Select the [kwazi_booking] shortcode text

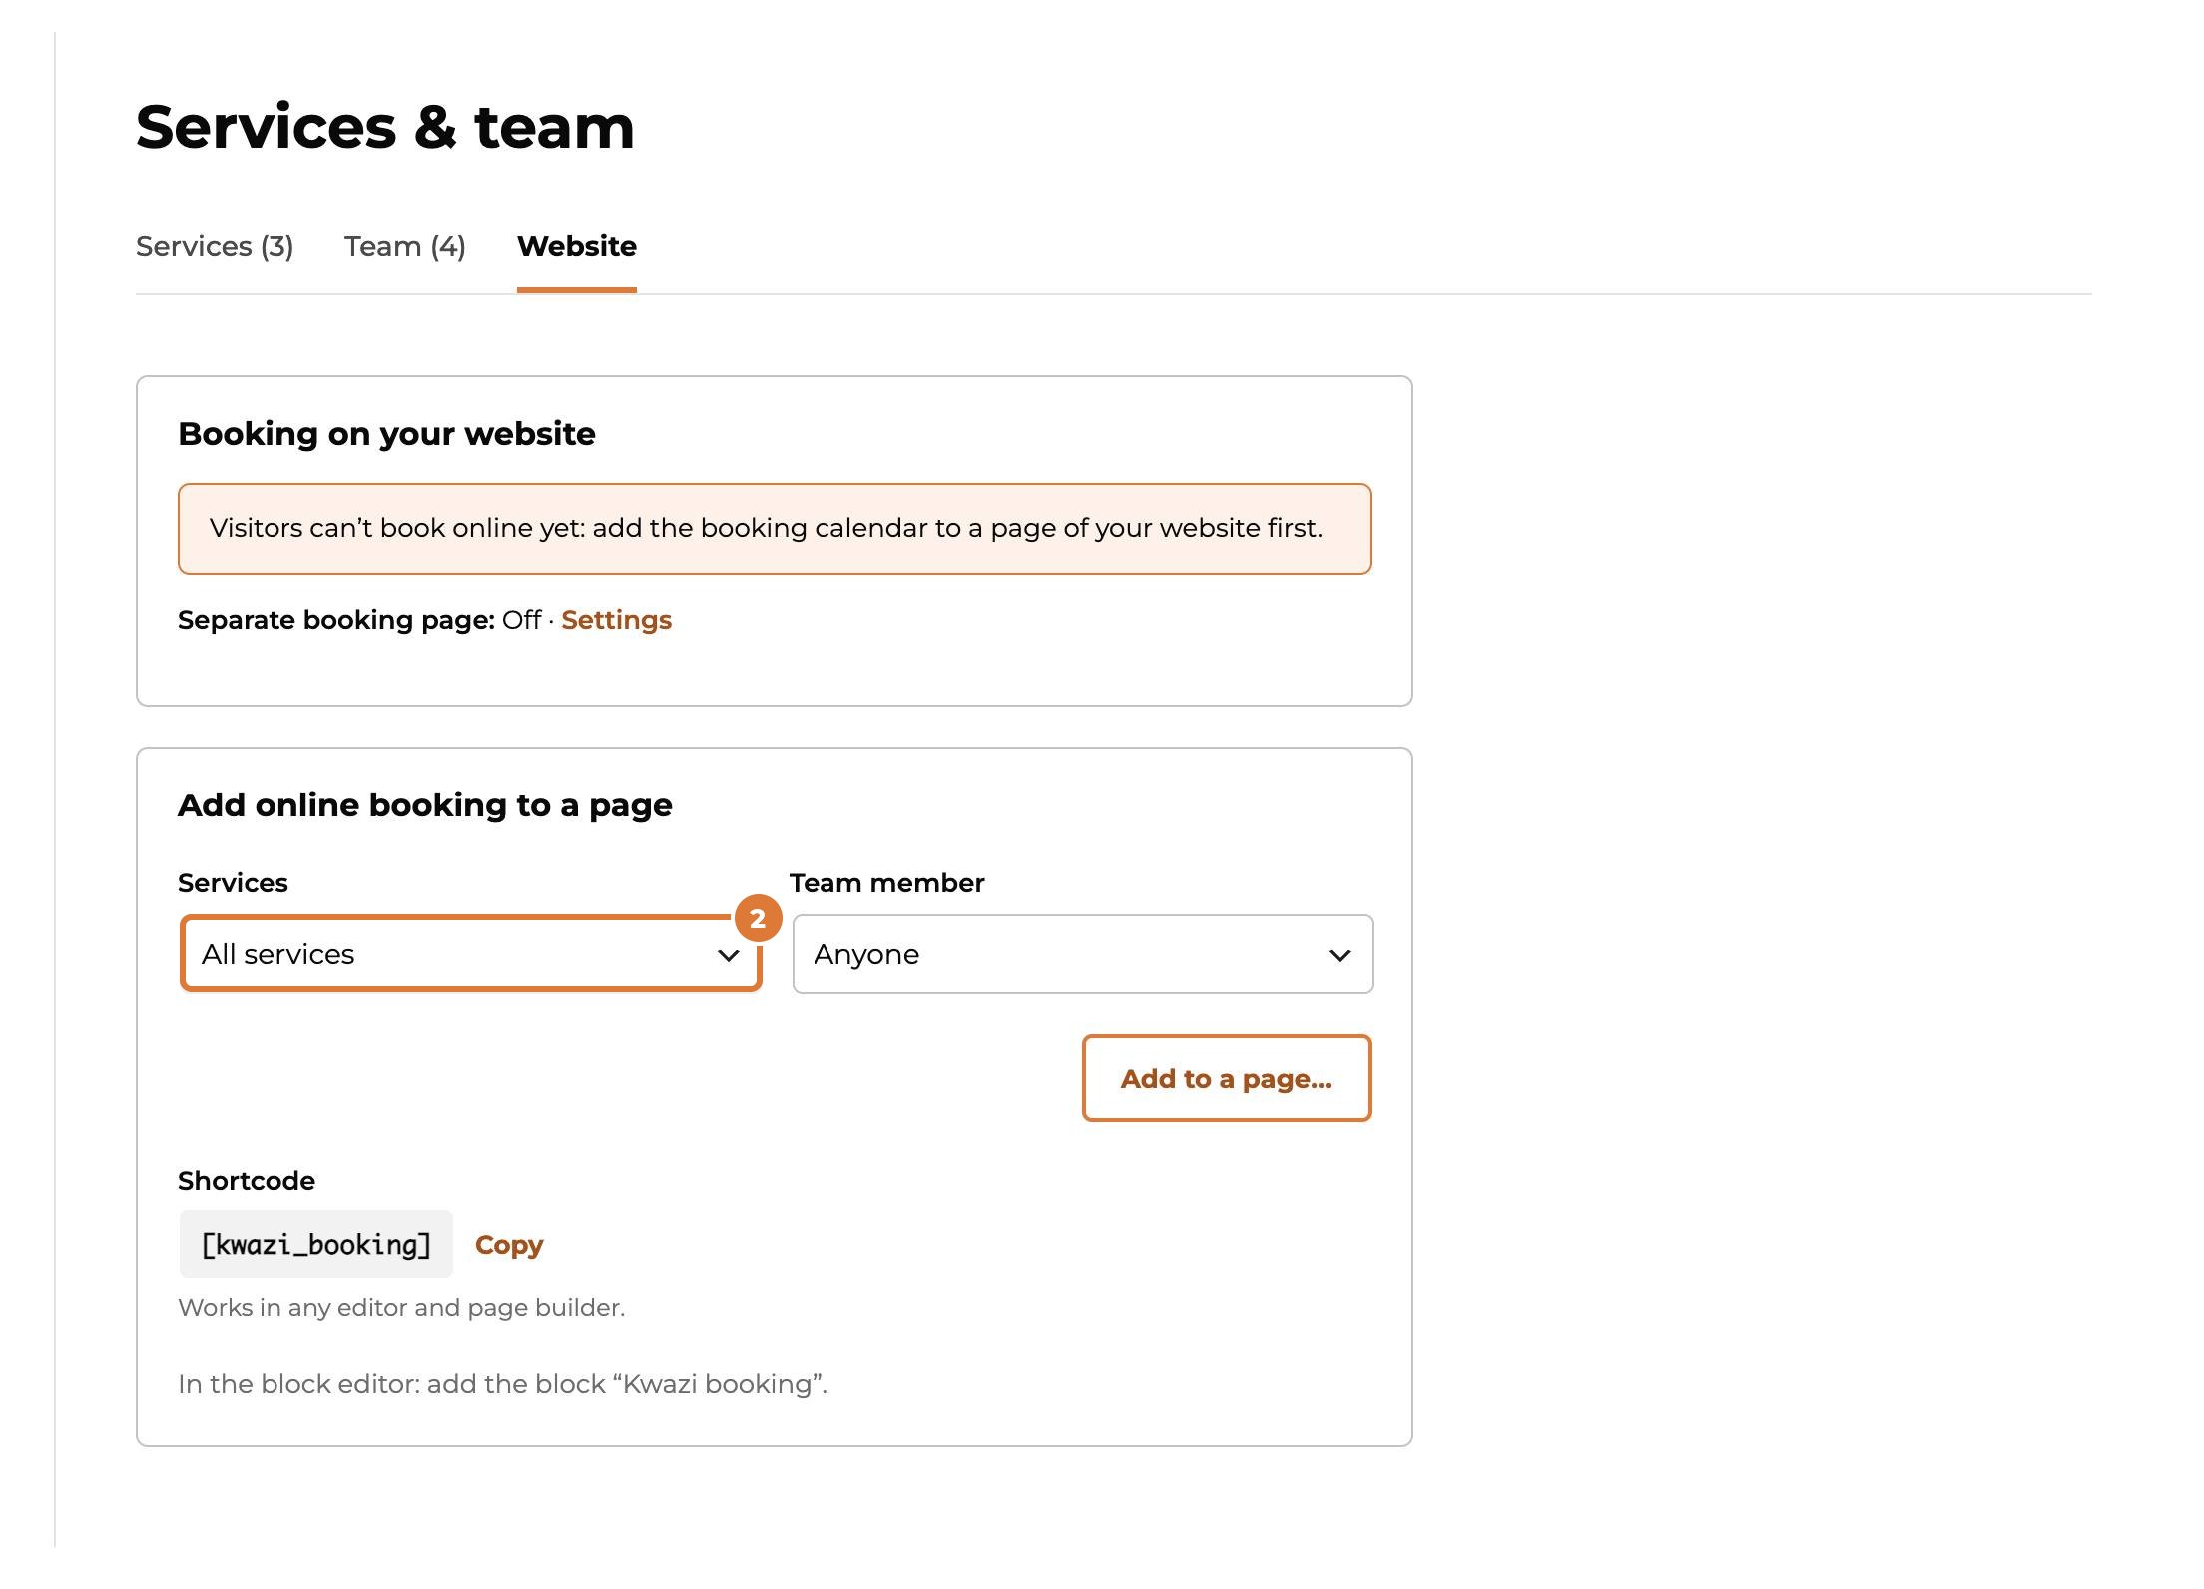point(316,1244)
